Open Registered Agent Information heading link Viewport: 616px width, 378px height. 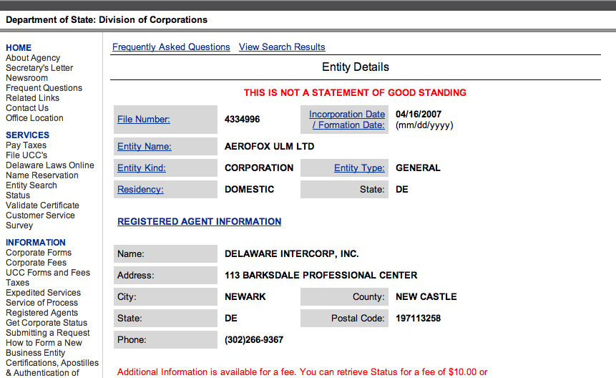coord(199,222)
